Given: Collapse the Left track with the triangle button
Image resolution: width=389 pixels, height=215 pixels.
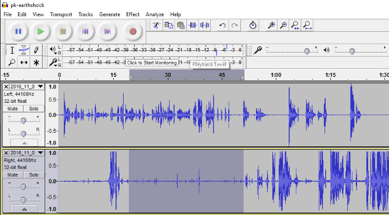Looking at the screenshot, I should [x=24, y=143].
